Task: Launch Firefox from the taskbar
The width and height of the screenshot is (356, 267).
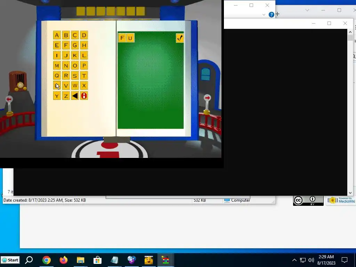Action: coord(64,260)
